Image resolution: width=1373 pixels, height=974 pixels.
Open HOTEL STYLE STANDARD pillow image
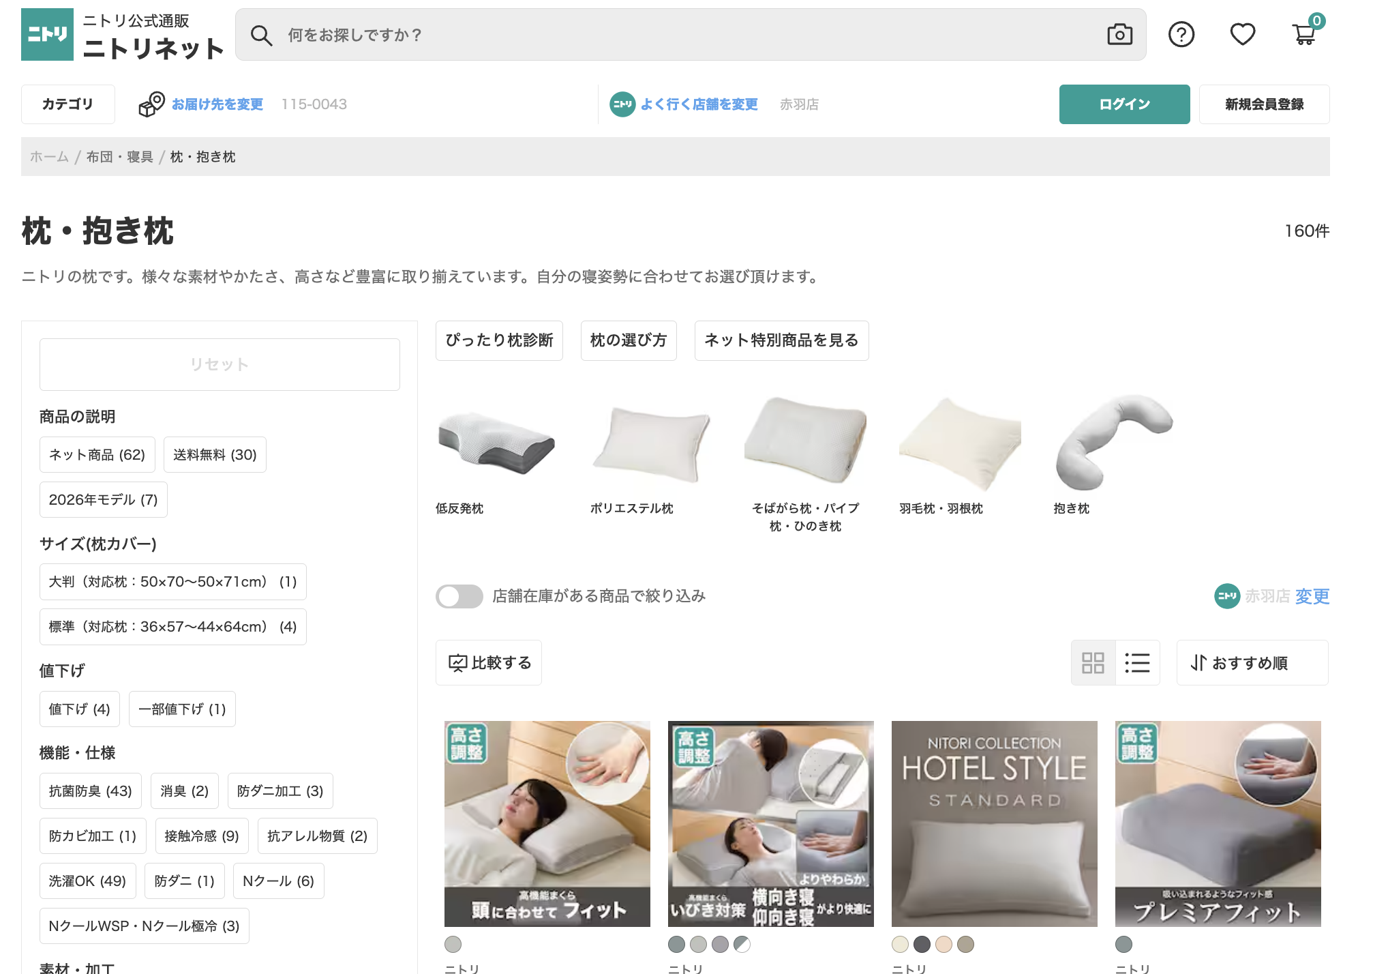995,824
